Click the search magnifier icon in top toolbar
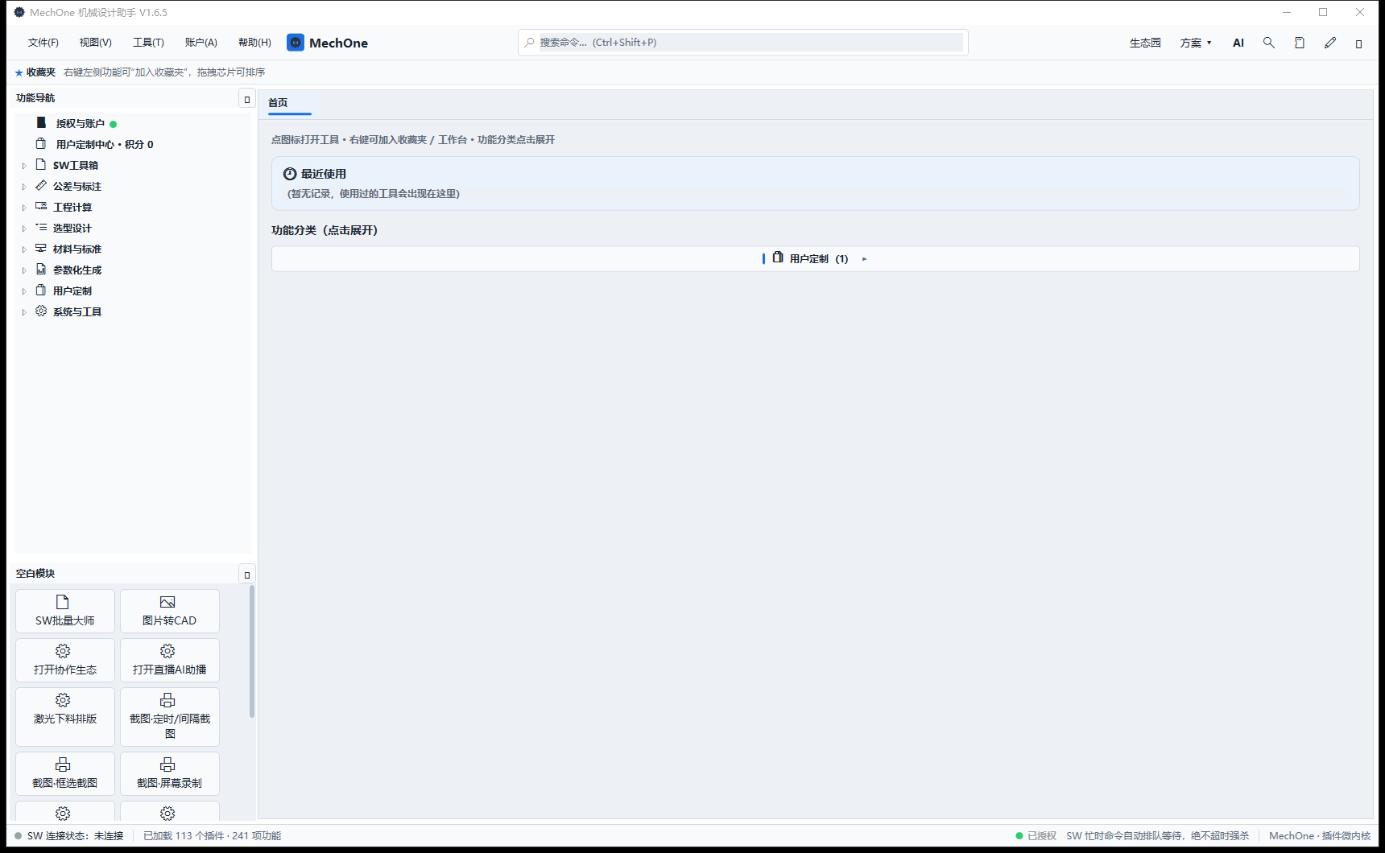 (x=1268, y=43)
